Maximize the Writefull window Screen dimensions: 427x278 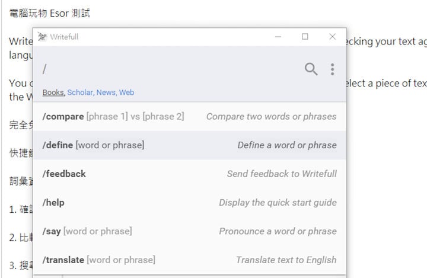click(305, 37)
